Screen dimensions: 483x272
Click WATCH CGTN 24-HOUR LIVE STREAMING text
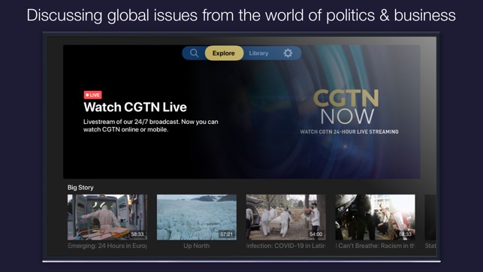coord(349,131)
